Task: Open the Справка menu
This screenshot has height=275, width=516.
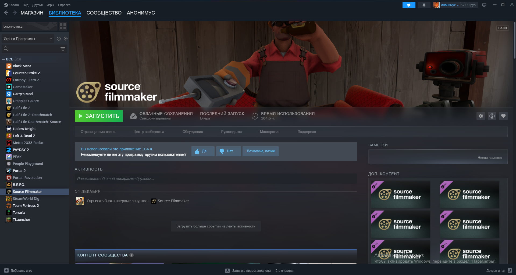Action: pyautogui.click(x=64, y=5)
